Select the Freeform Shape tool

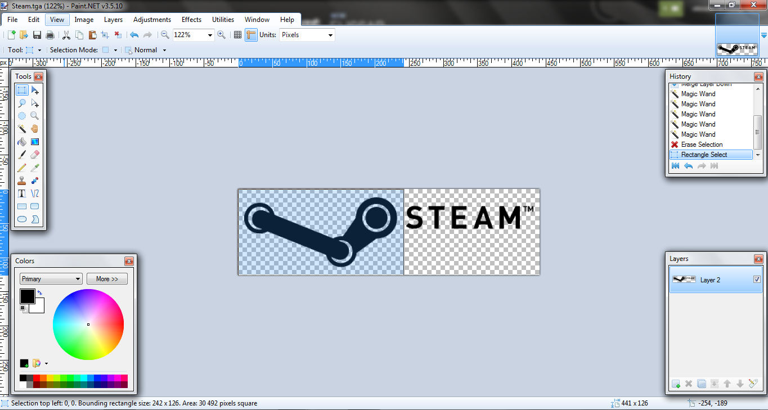(35, 219)
